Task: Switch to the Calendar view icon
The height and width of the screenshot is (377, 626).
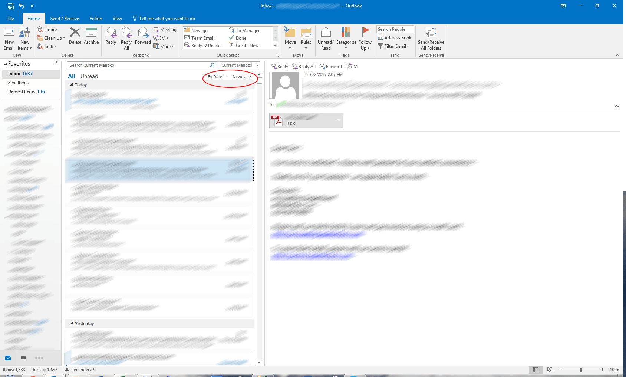Action: coord(23,358)
